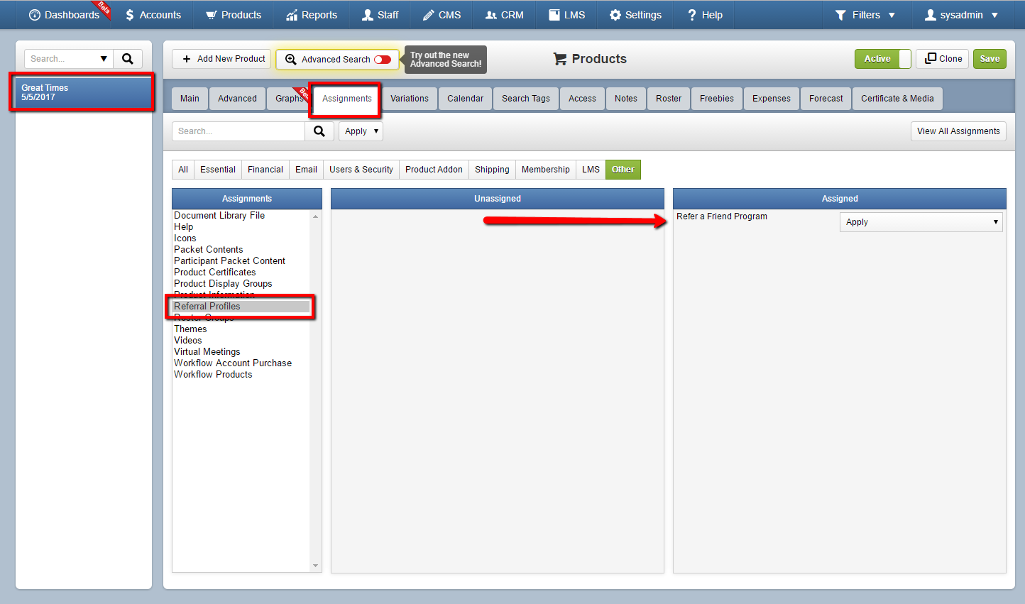Open Apply dropdown for Refer a Friend Program
The height and width of the screenshot is (604, 1025).
pyautogui.click(x=921, y=222)
